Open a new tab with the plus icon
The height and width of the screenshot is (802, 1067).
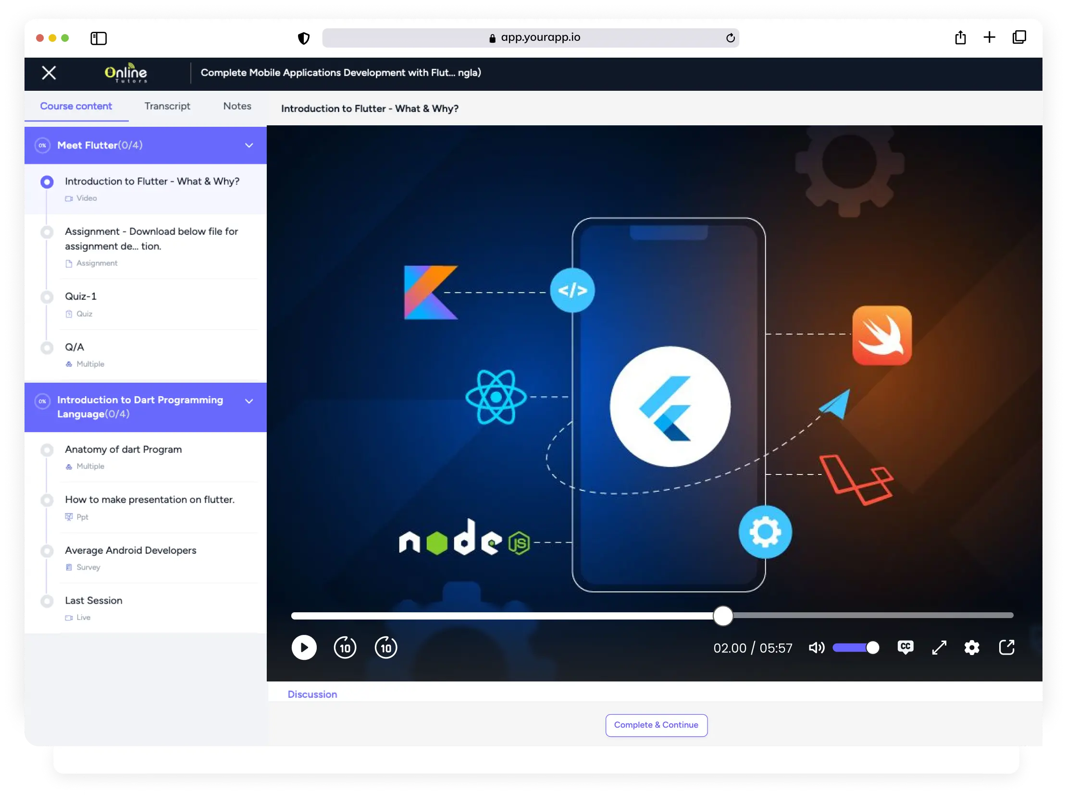[989, 37]
